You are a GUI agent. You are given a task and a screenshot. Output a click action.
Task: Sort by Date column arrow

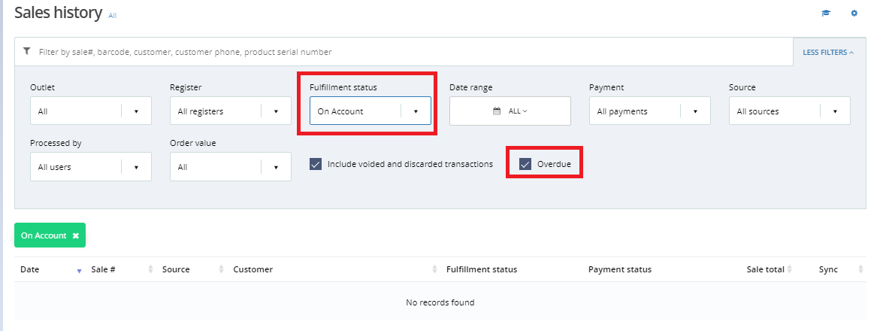point(79,271)
